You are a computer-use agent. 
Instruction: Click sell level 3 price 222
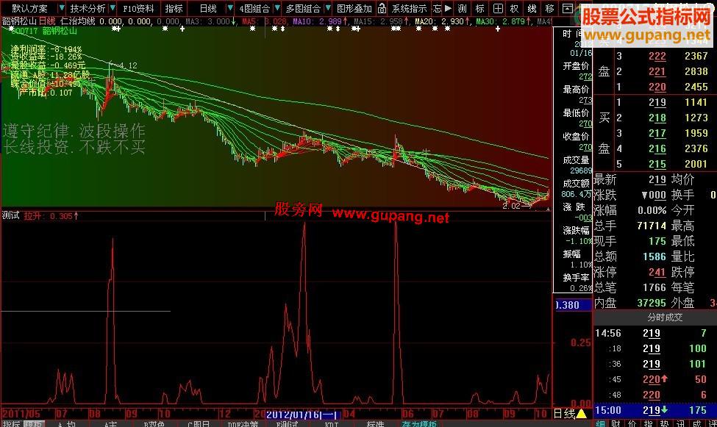click(x=657, y=56)
